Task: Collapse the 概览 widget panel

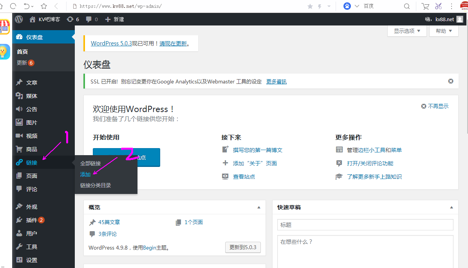Action: [258, 207]
